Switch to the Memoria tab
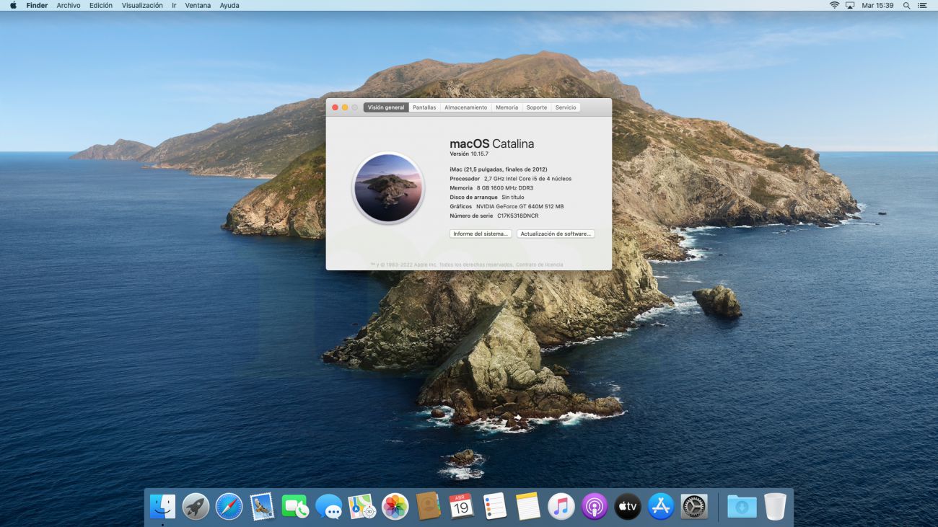 (x=507, y=107)
